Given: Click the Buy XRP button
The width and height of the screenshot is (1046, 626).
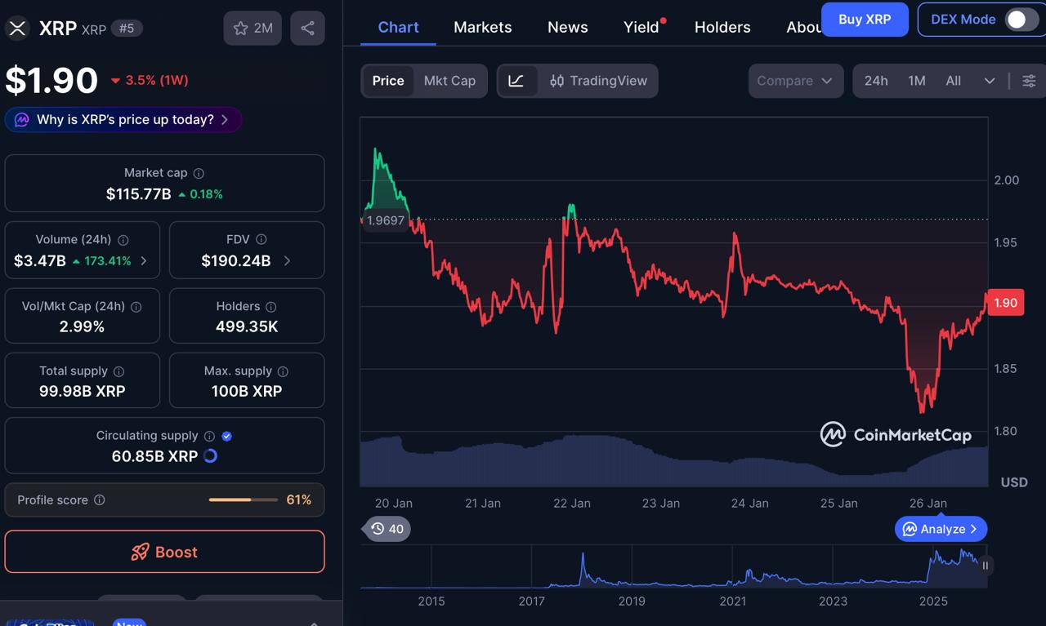Looking at the screenshot, I should coord(864,19).
